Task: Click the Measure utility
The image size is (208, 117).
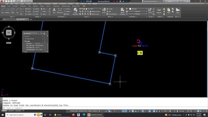Action: (x=159, y=10)
